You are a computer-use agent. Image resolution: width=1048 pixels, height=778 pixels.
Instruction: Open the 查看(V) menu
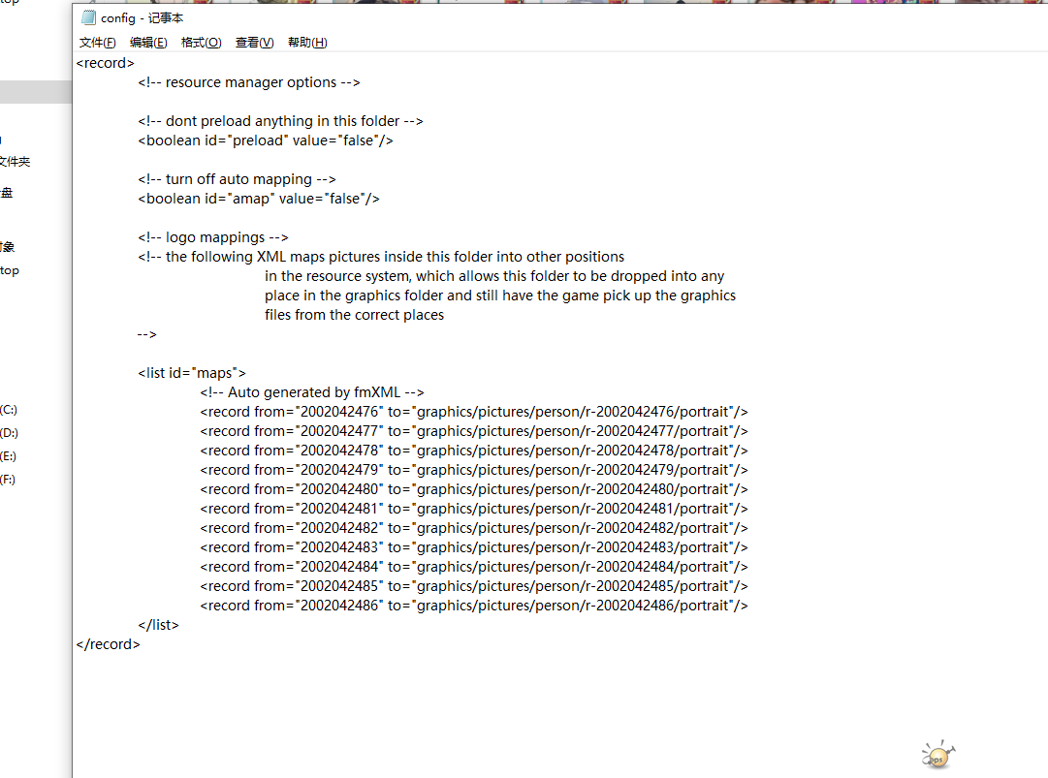254,43
